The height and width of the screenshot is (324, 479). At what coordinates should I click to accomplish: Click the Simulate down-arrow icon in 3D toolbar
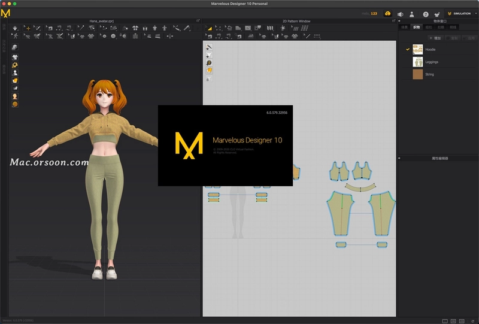(15, 28)
